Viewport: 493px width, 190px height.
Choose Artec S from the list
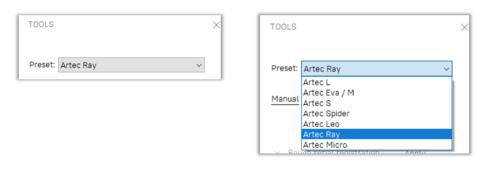tap(377, 103)
